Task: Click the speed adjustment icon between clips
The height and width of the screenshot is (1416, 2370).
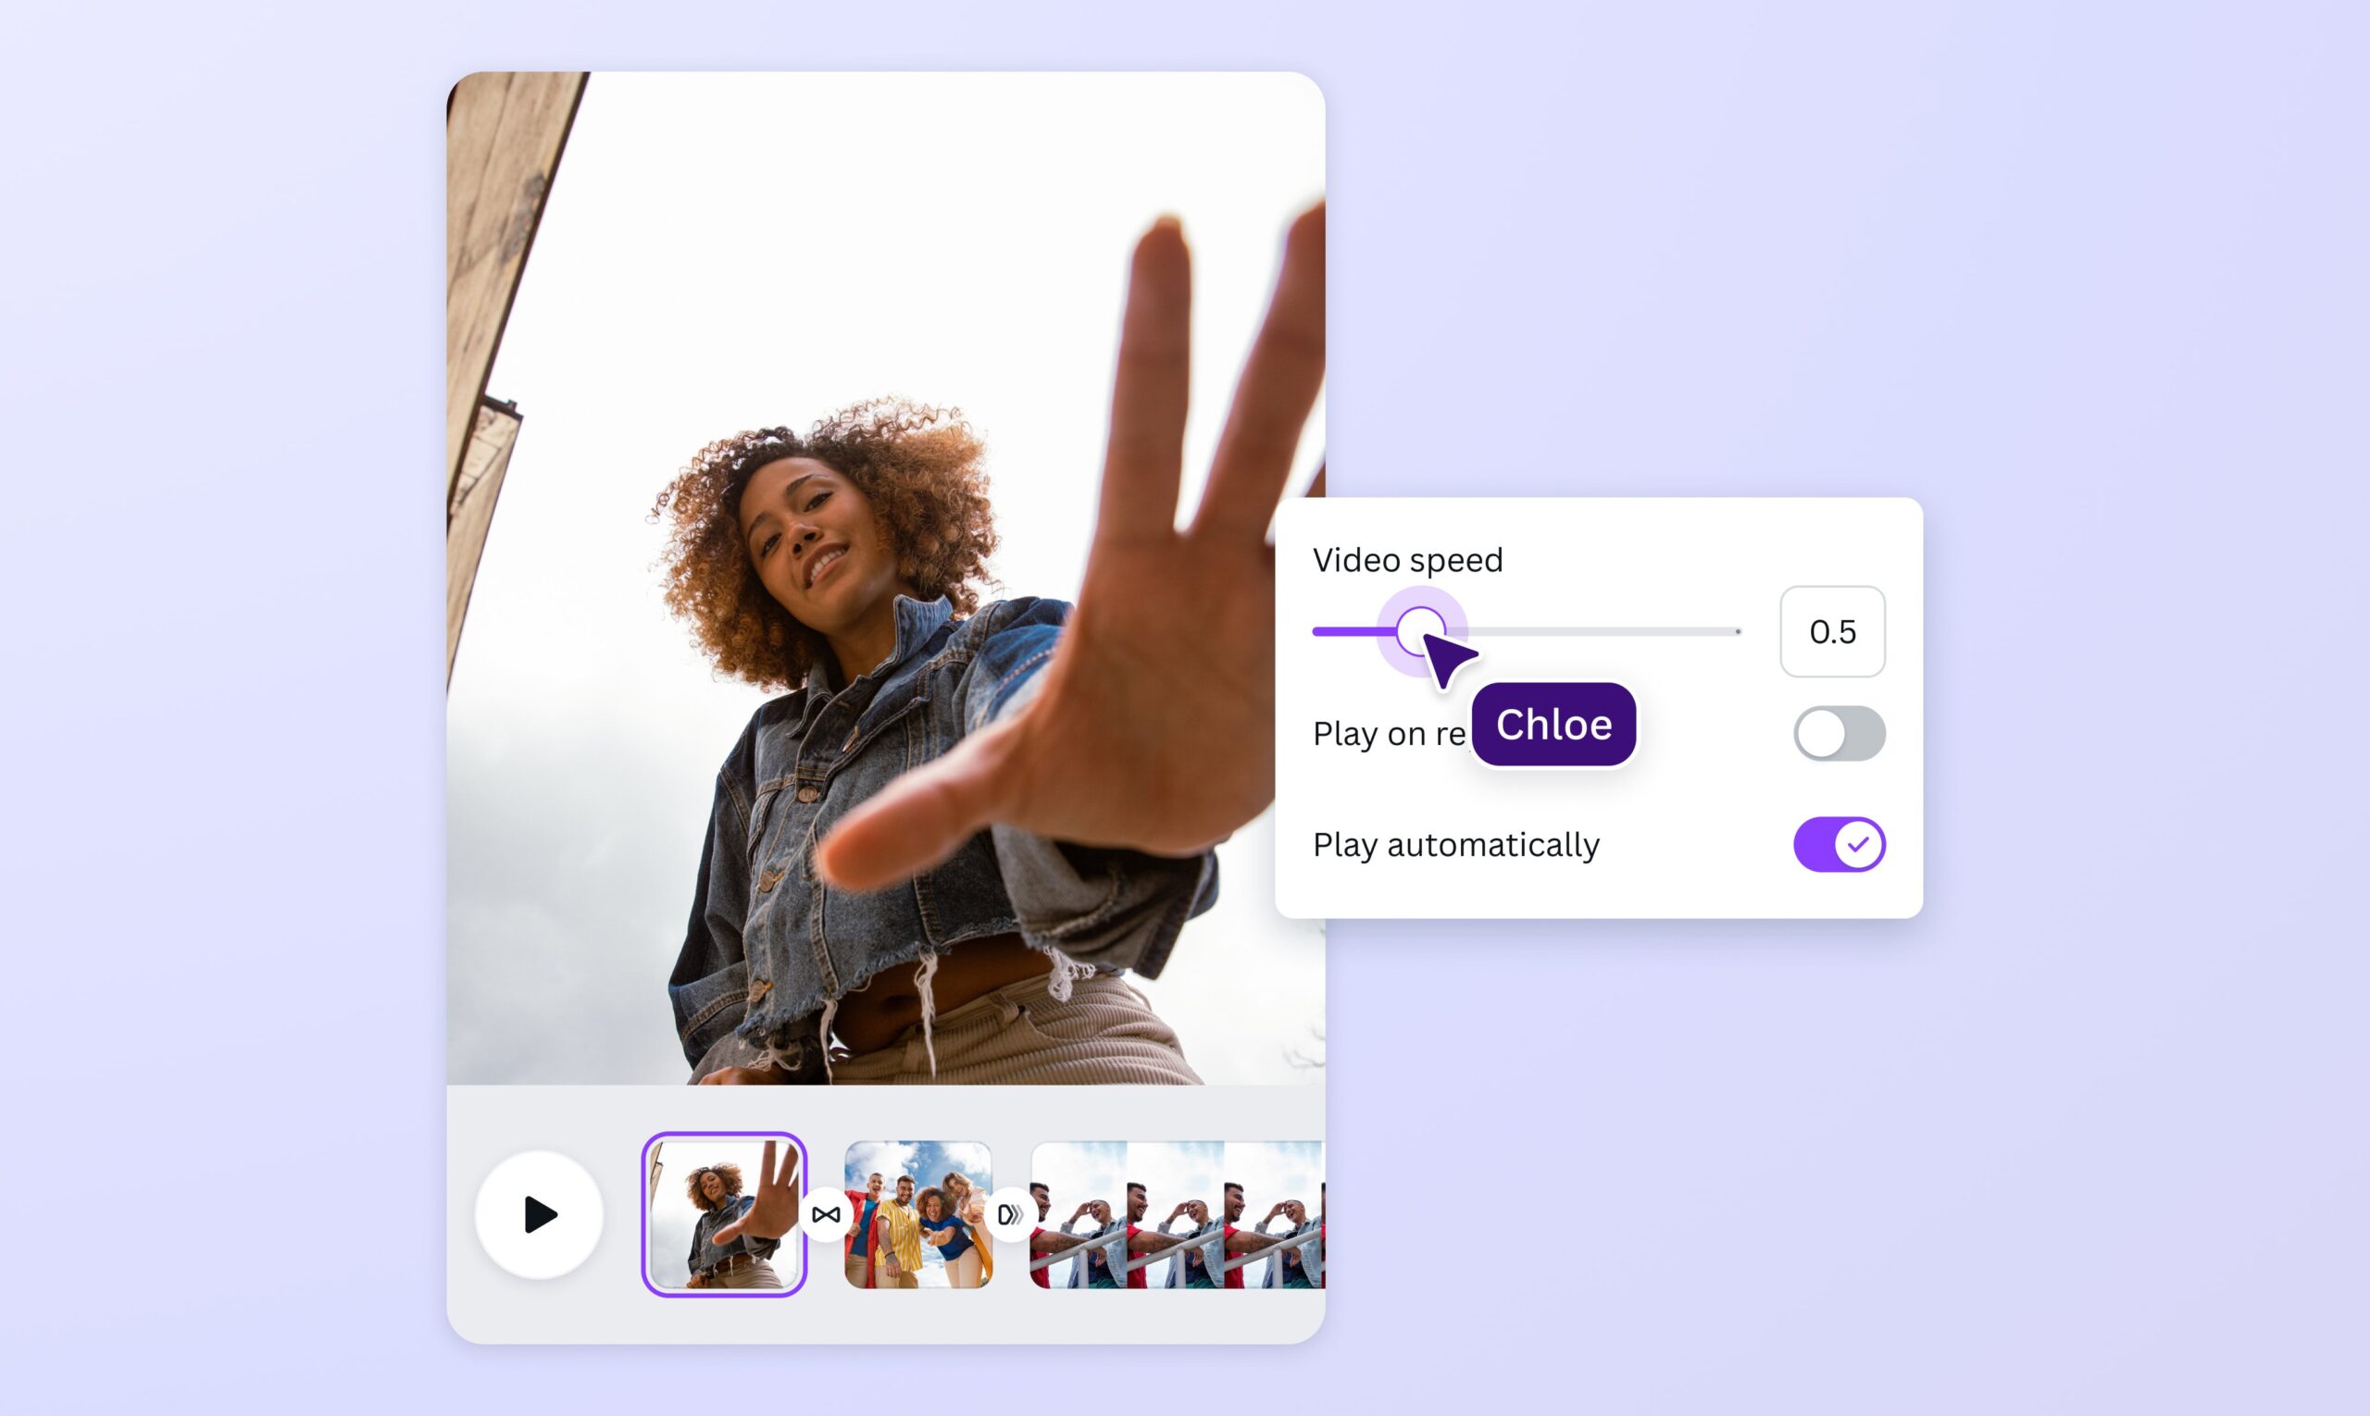Action: [1012, 1213]
